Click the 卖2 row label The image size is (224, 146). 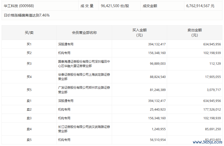pyautogui.click(x=29, y=110)
